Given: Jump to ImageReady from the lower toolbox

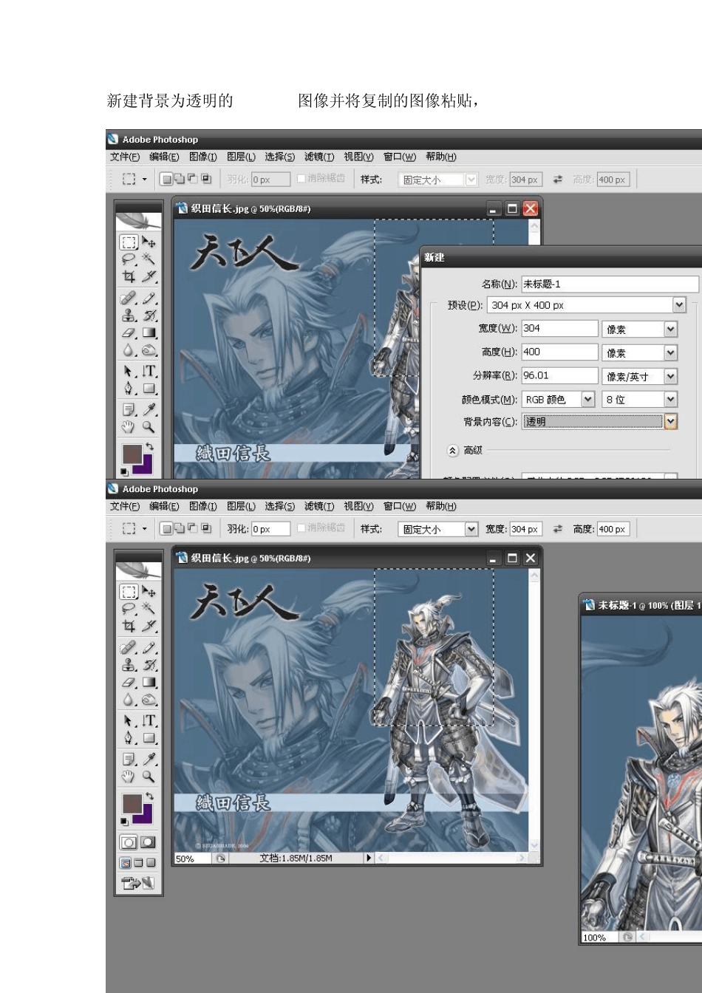Looking at the screenshot, I should pyautogui.click(x=139, y=882).
